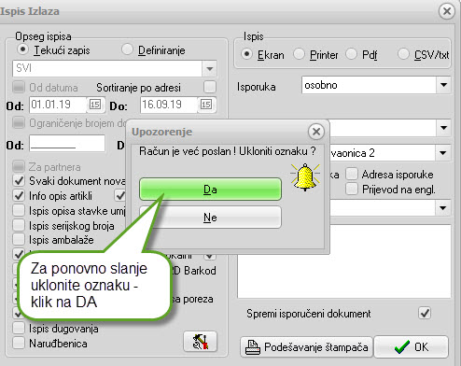
Task: Click the Od date field 01.01.19
Action: pos(58,105)
